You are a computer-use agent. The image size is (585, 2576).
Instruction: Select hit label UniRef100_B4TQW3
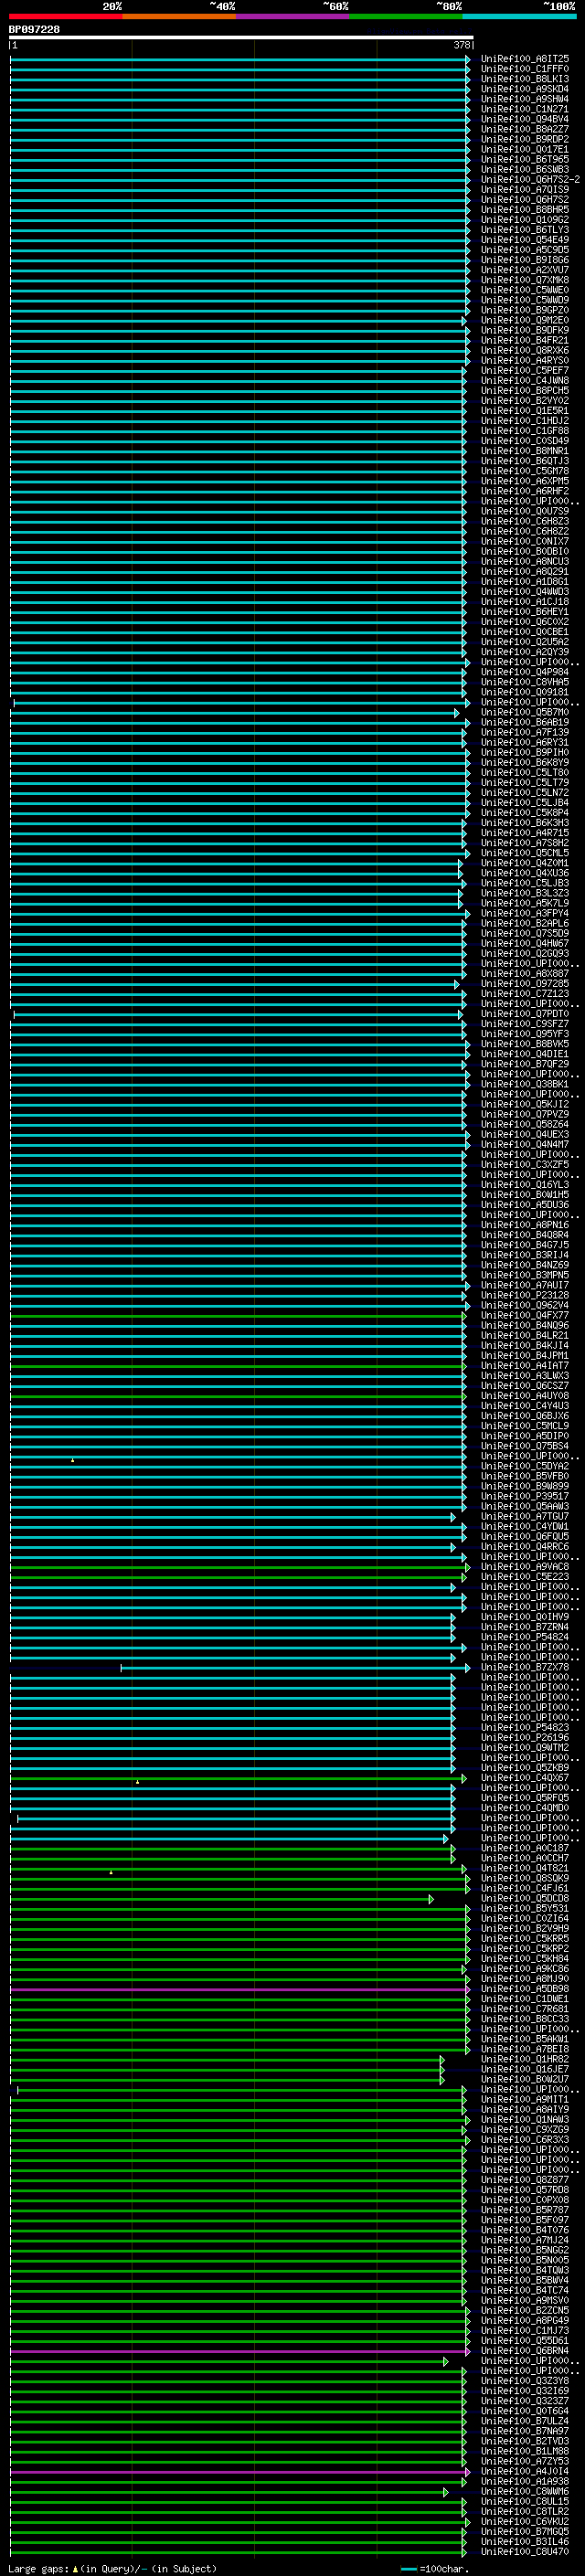point(525,2270)
